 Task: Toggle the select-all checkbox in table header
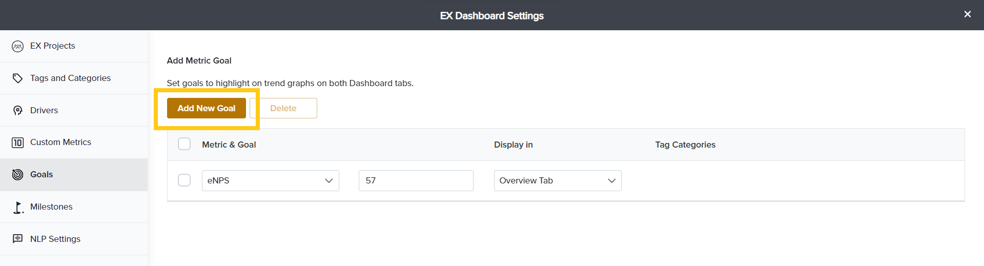coord(184,144)
